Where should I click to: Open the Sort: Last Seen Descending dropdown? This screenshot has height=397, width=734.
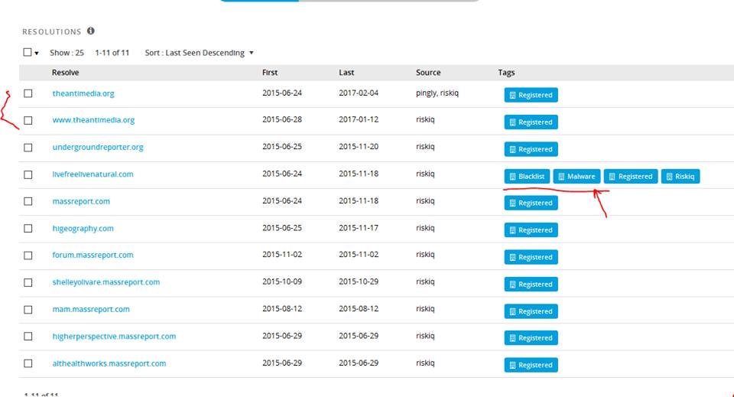(x=199, y=53)
